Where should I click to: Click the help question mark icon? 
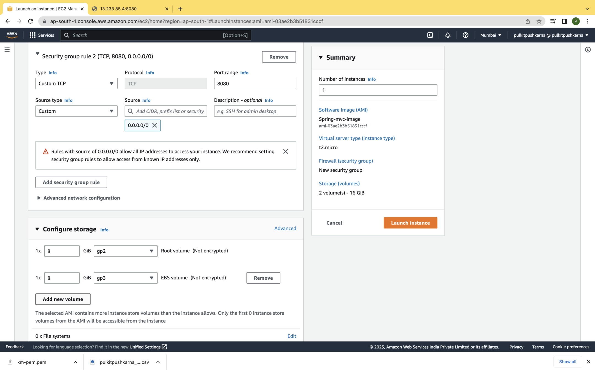tap(465, 35)
